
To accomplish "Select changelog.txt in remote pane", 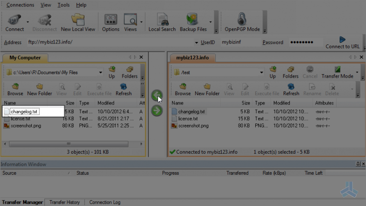I will (191, 112).
